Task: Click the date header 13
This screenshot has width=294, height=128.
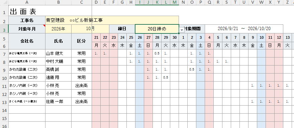Action: coord(287,38)
